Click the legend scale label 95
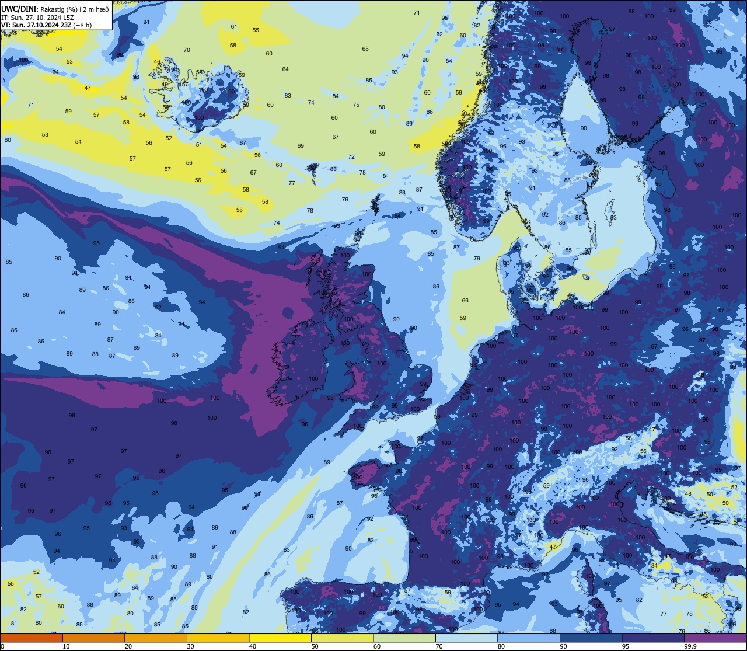This screenshot has width=747, height=651. pyautogui.click(x=626, y=646)
